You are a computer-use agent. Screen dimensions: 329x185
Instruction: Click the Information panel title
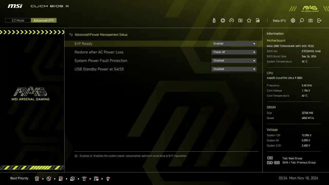tap(275, 34)
